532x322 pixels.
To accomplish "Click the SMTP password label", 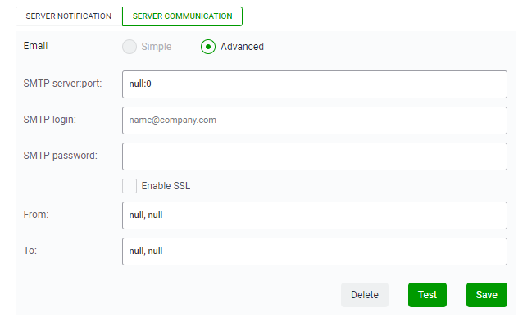I will (61, 156).
